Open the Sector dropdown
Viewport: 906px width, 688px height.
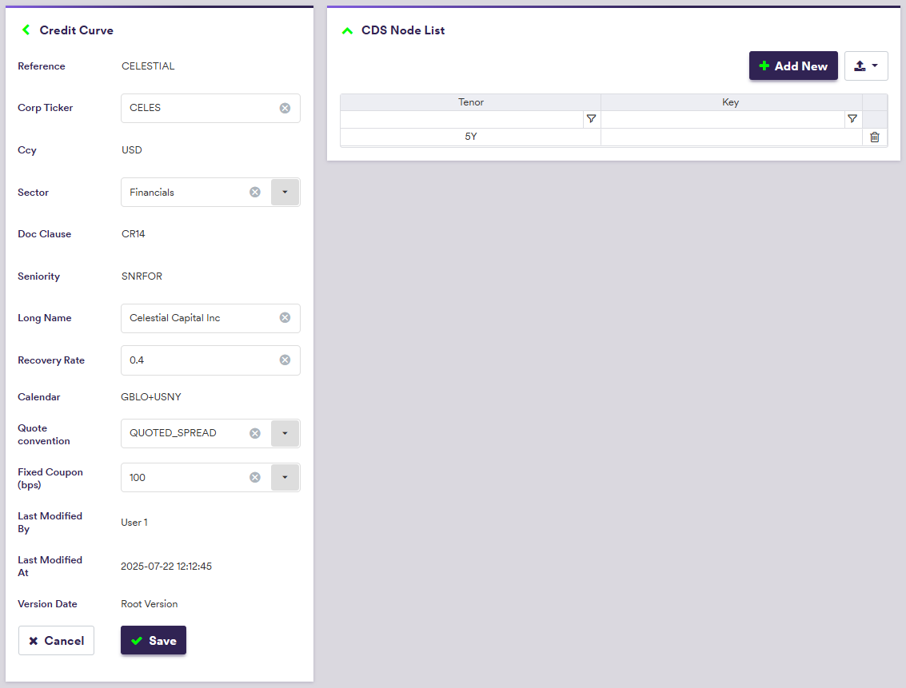point(285,192)
